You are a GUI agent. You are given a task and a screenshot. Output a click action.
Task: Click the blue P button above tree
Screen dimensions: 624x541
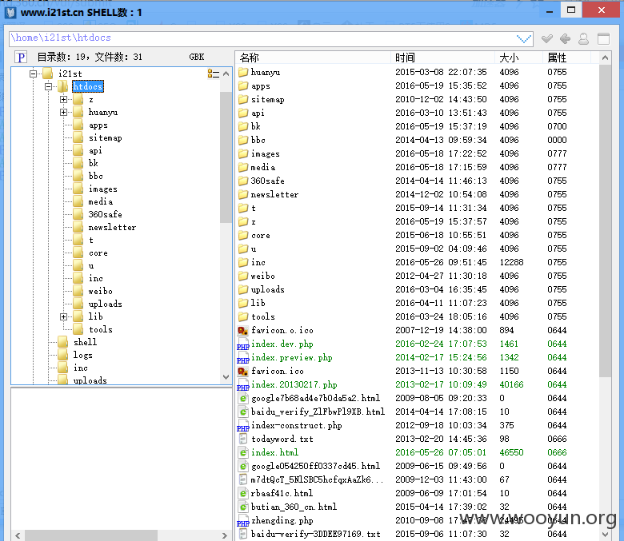[21, 58]
